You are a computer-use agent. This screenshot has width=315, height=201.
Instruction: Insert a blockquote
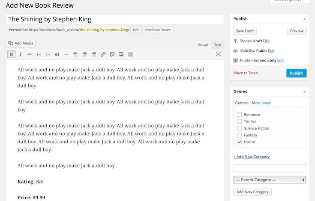[x=57, y=54]
